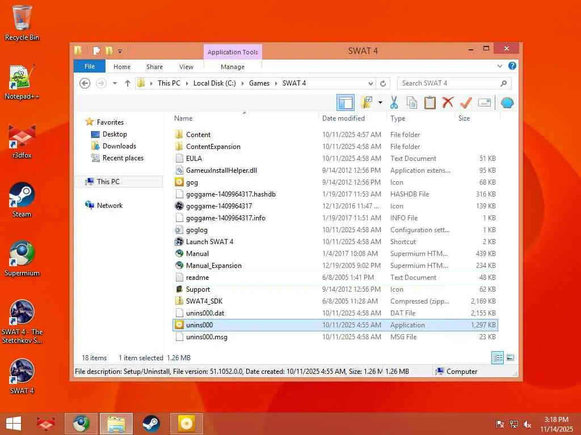Click the clipboard Paste icon

(430, 103)
